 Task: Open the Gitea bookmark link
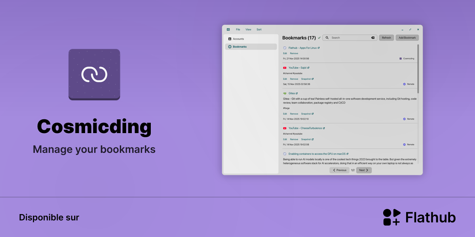291,94
